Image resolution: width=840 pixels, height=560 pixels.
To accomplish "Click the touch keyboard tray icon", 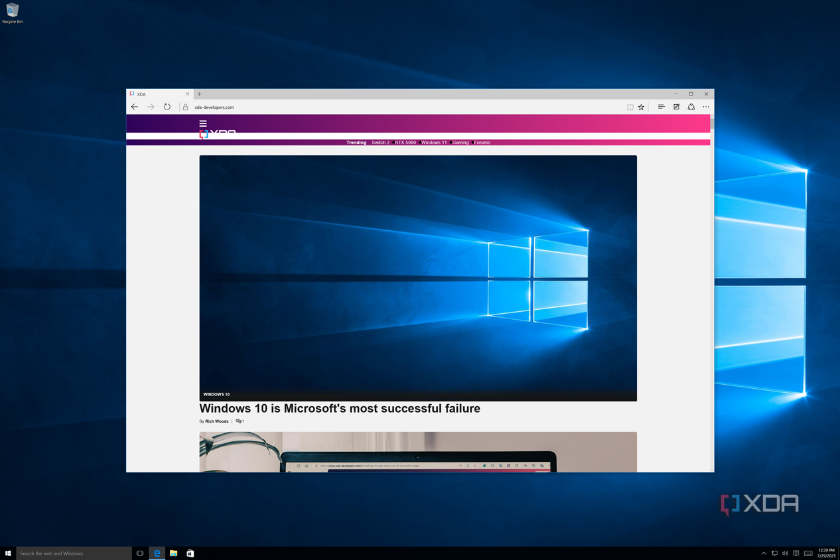I will [808, 553].
